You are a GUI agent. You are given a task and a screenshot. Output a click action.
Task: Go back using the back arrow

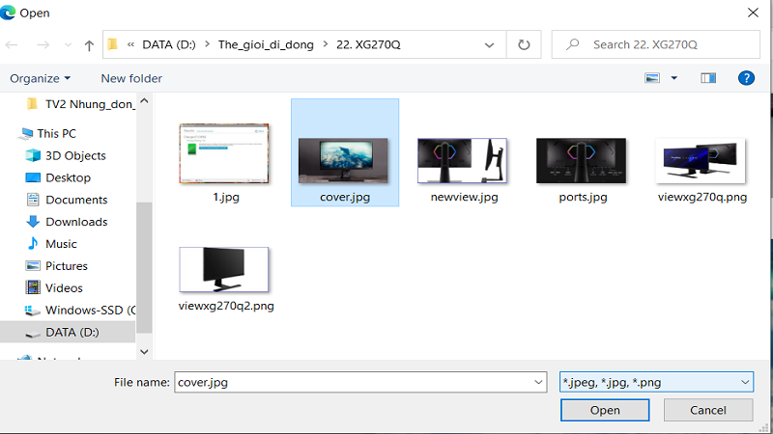[x=12, y=44]
